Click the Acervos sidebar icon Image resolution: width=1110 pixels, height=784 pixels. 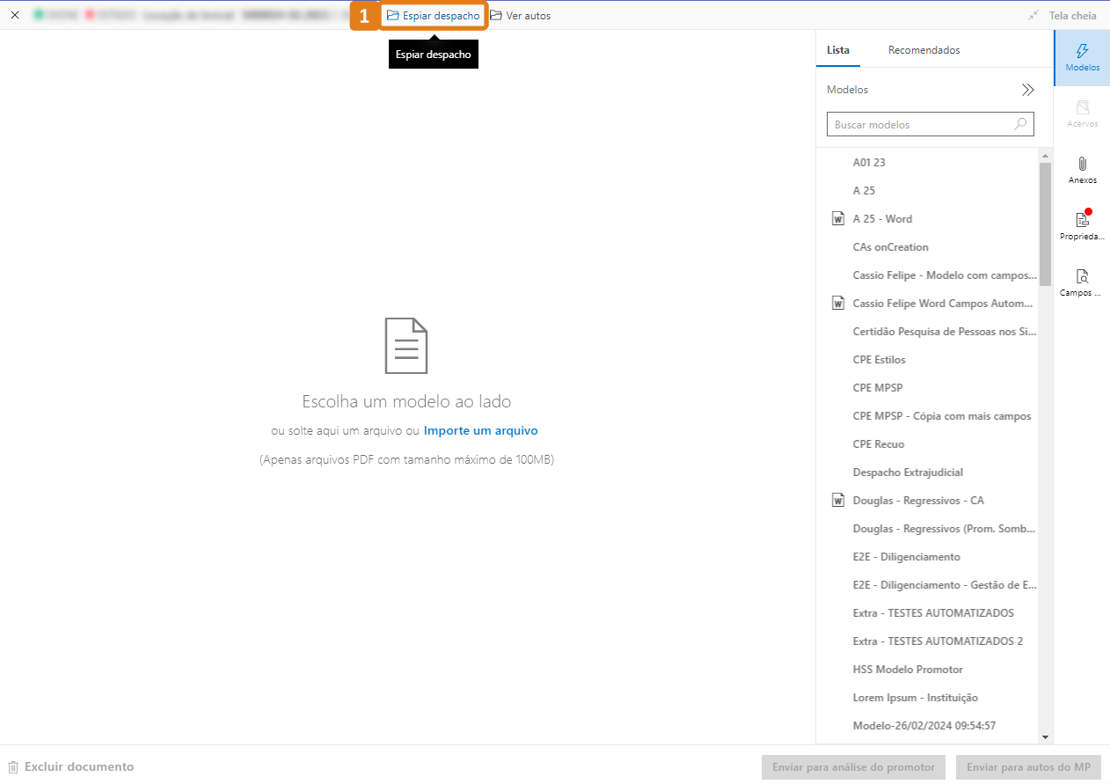click(1082, 113)
